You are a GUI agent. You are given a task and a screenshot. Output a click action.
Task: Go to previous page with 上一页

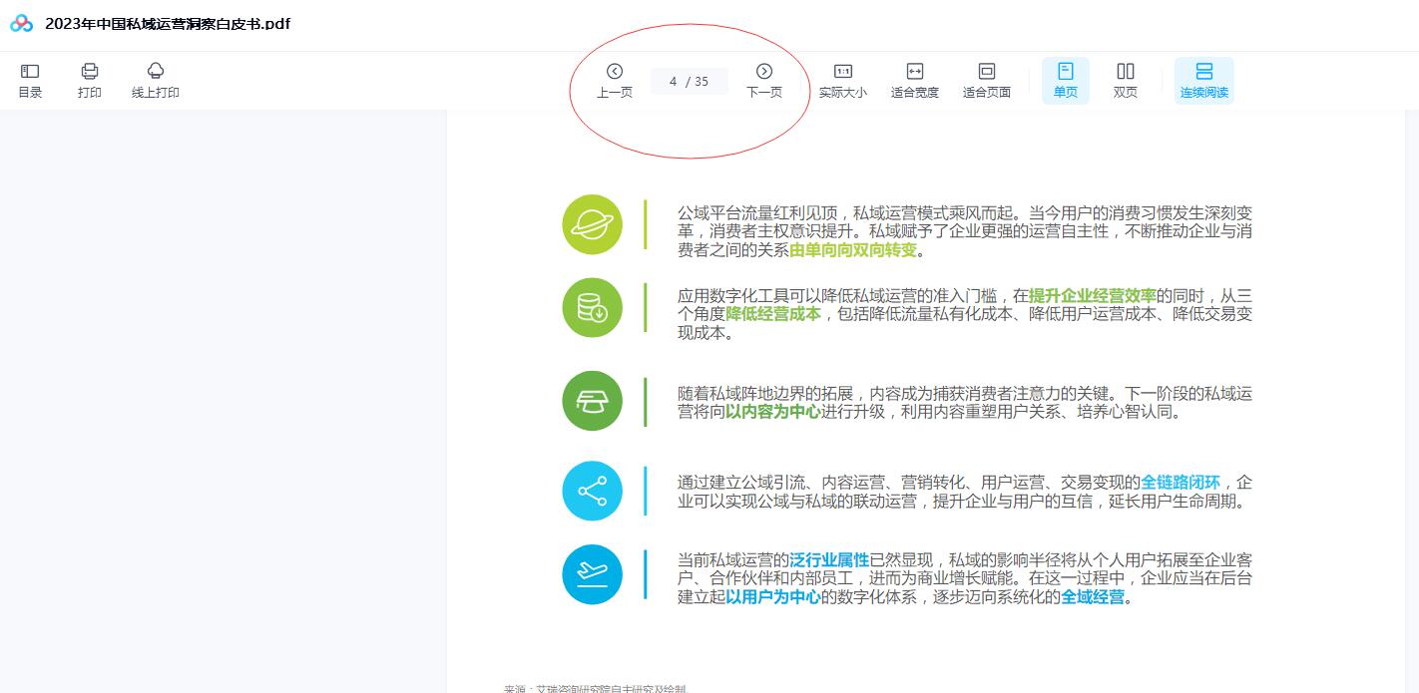(x=615, y=80)
